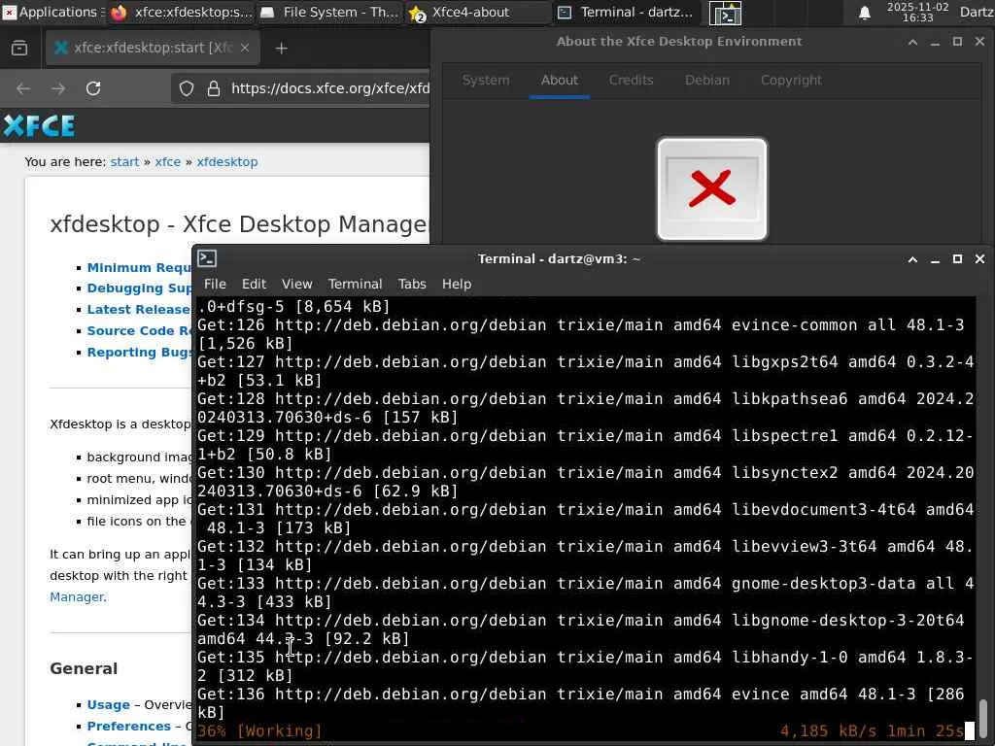
Task: Click the clock showing 2025-11-02 16:33
Action: point(917,12)
